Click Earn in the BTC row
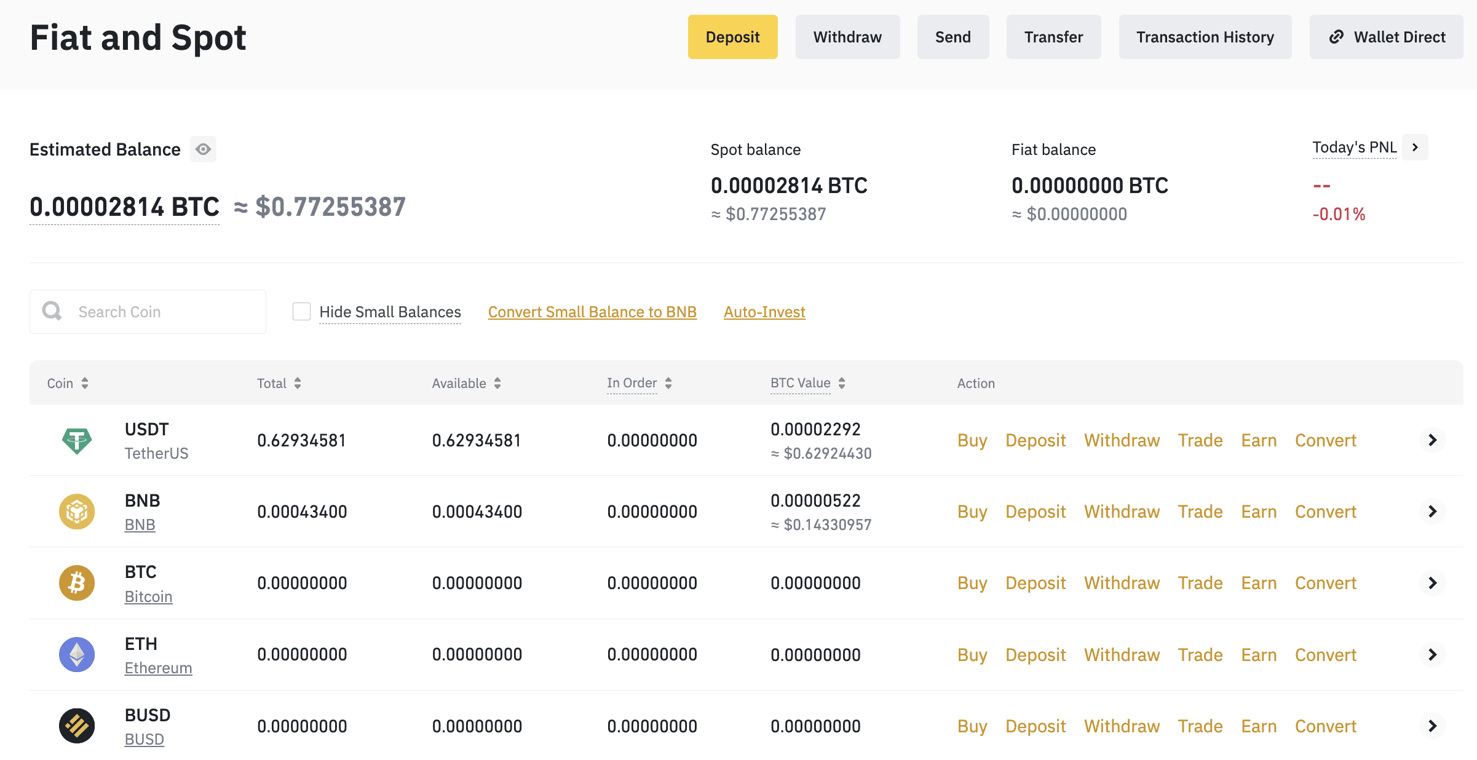This screenshot has width=1477, height=760. (1259, 583)
